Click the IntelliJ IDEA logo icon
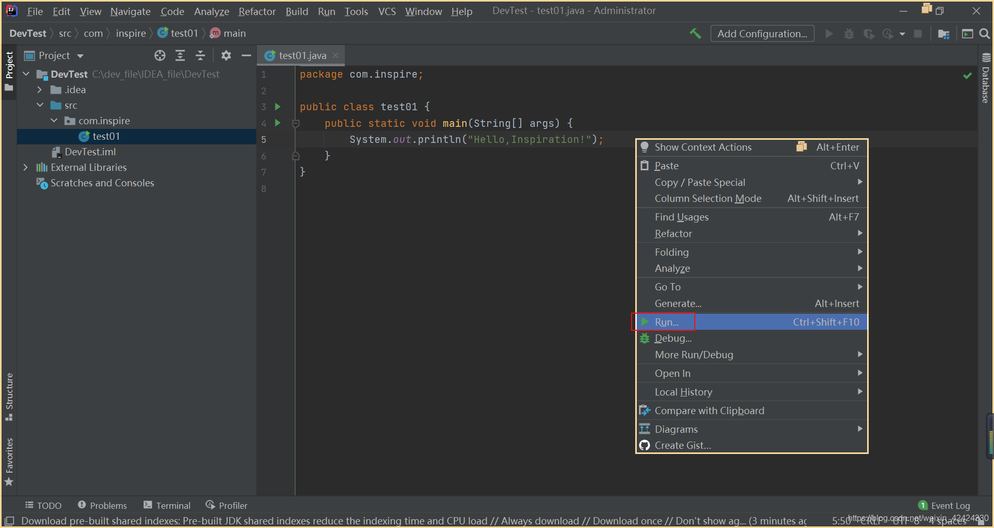Image resolution: width=994 pixels, height=528 pixels. [x=11, y=10]
